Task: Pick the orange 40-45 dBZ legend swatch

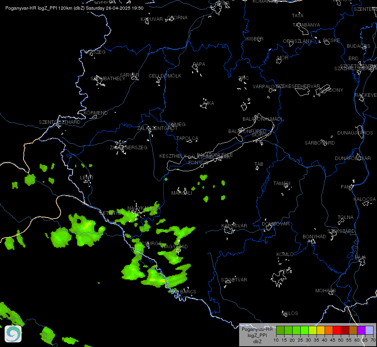Action: click(x=329, y=330)
